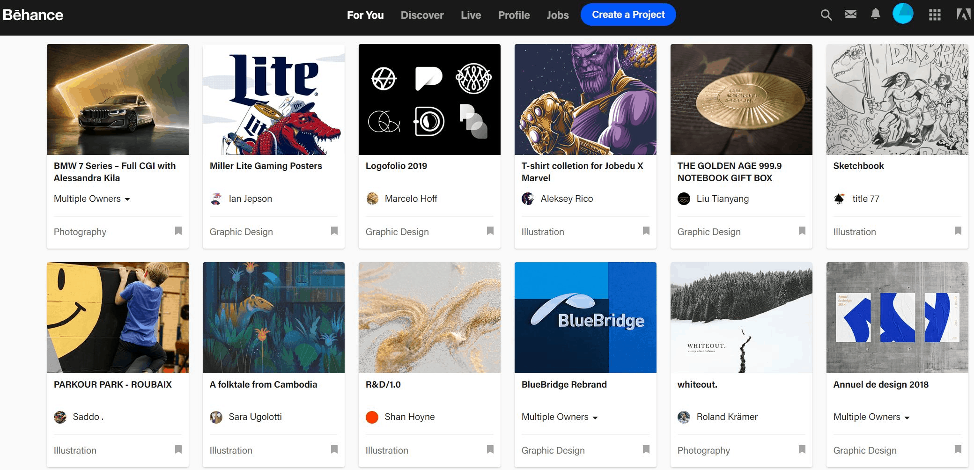Screen dimensions: 974x470
Task: Click Photography category under whiteout.
Action: point(704,450)
